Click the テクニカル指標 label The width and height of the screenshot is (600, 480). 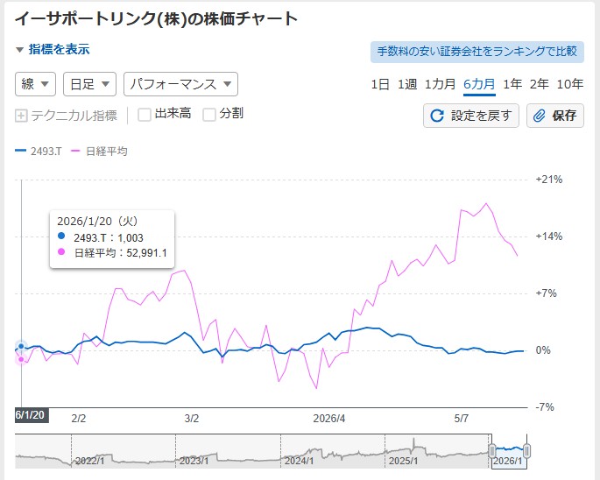tap(74, 116)
